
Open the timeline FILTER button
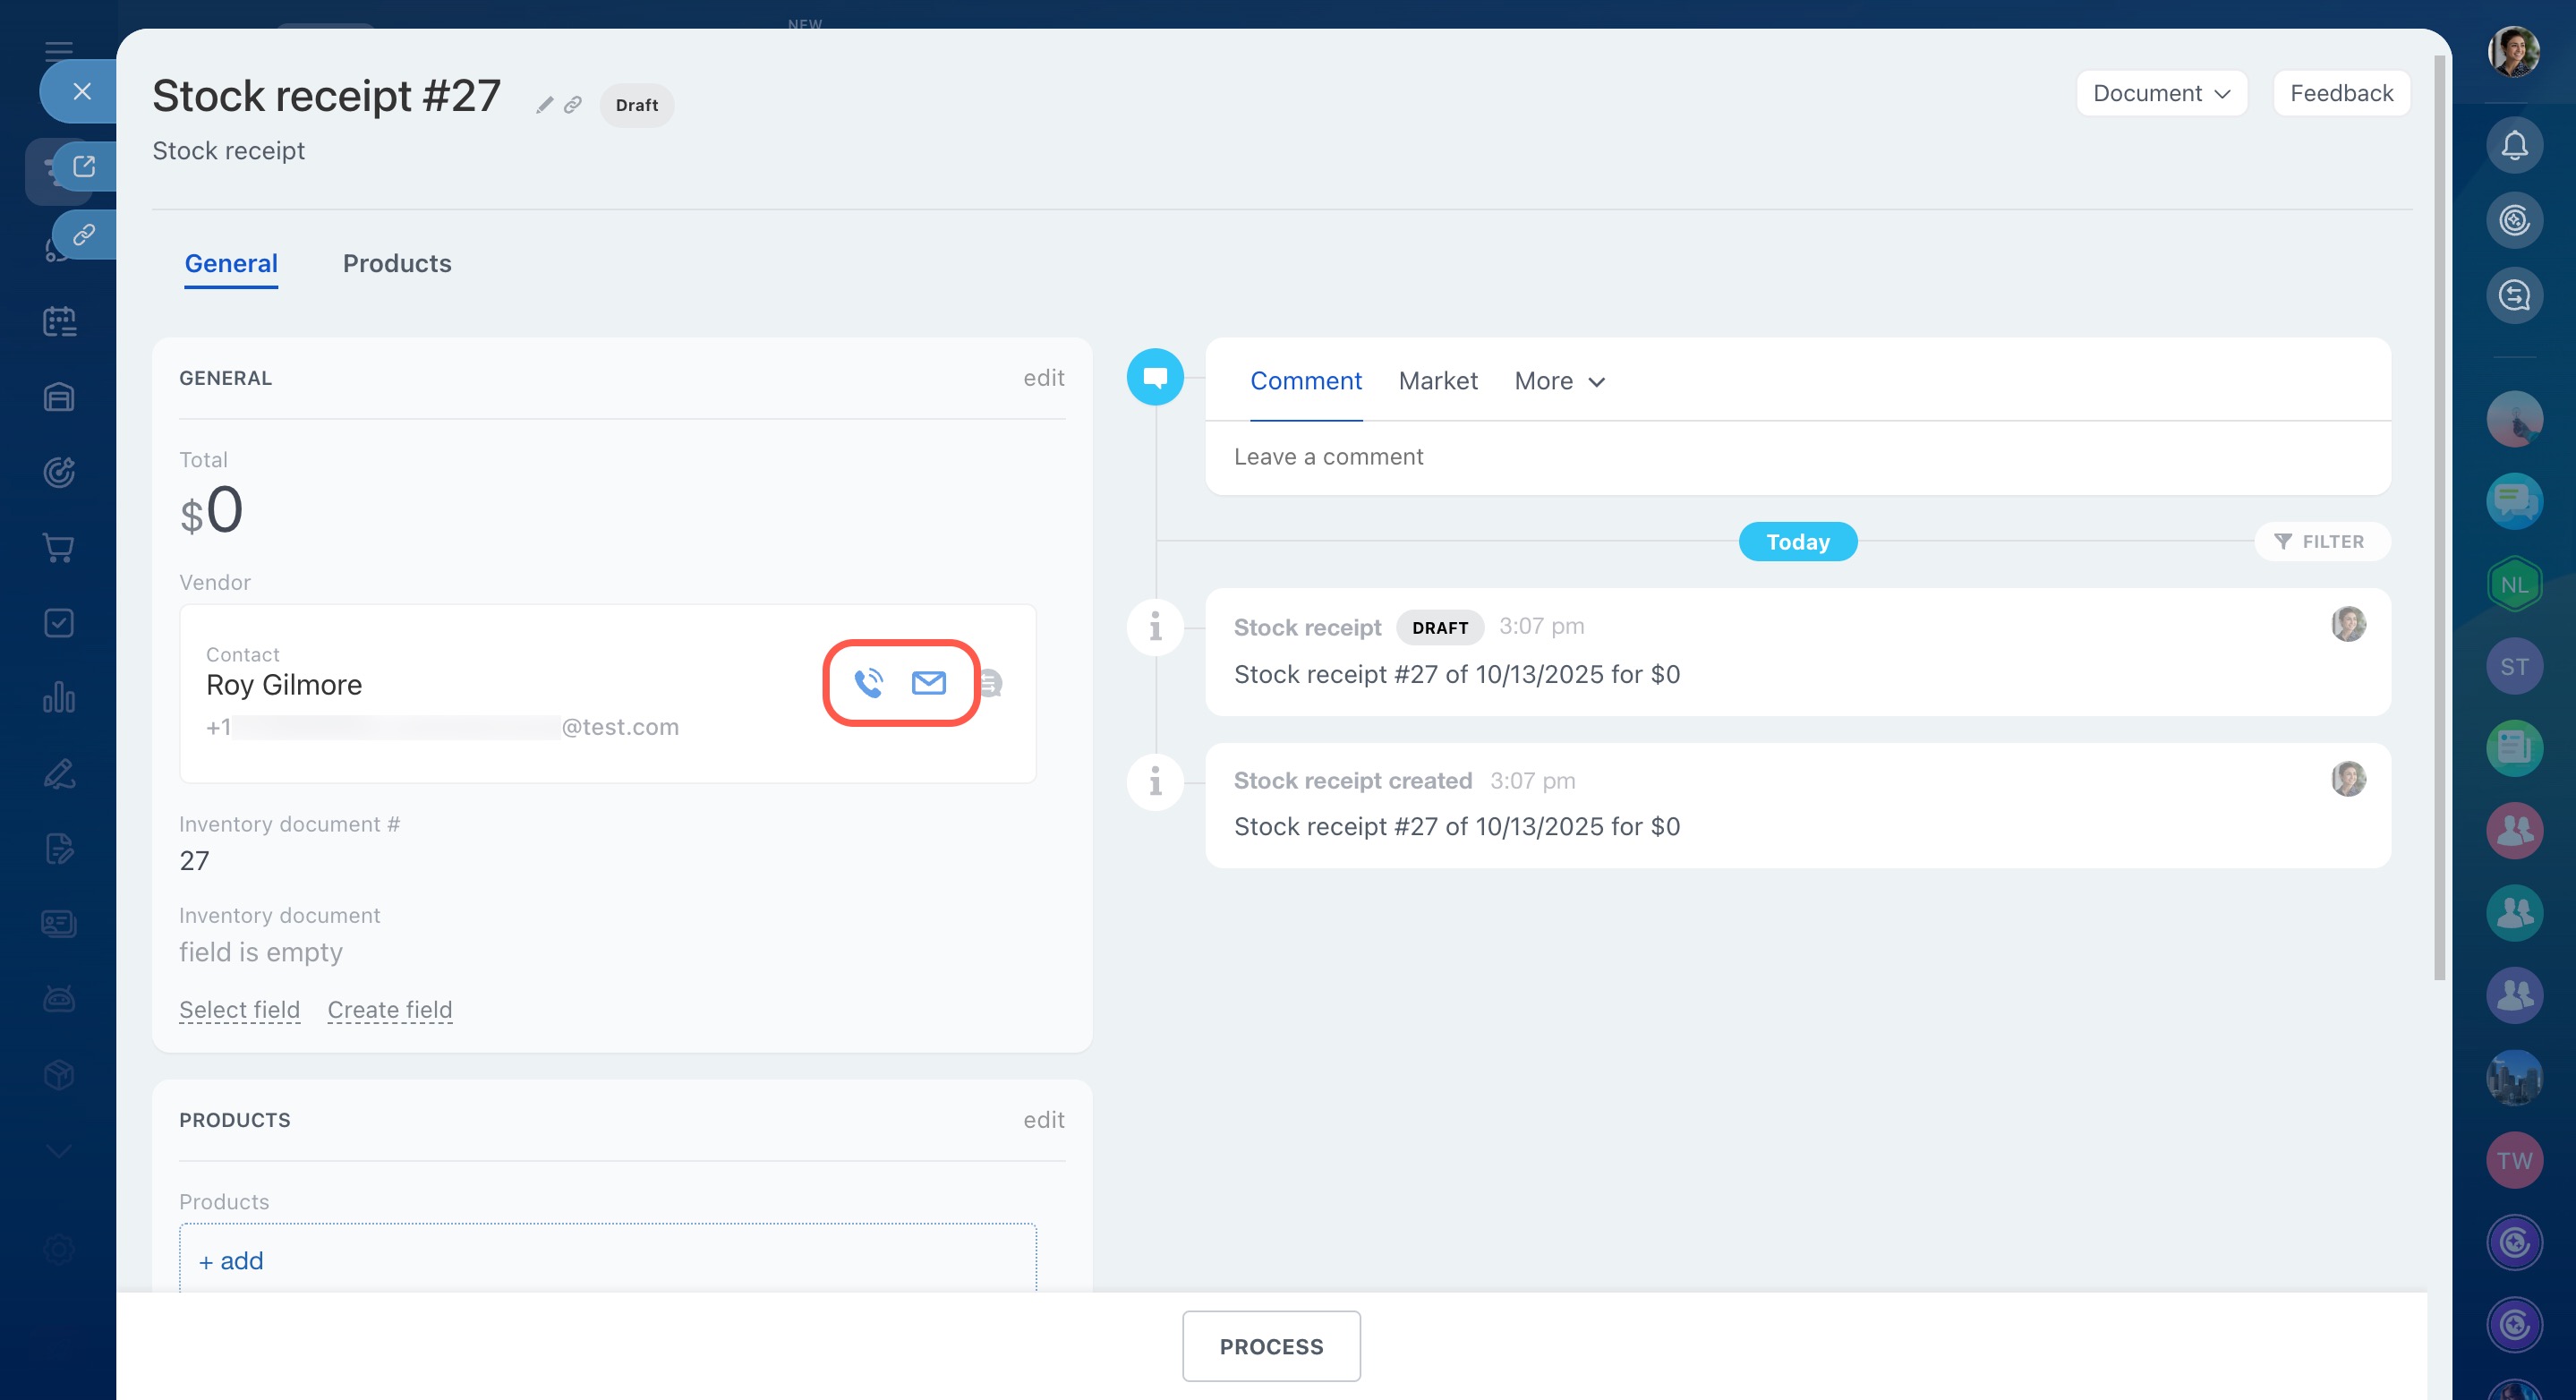tap(2321, 542)
